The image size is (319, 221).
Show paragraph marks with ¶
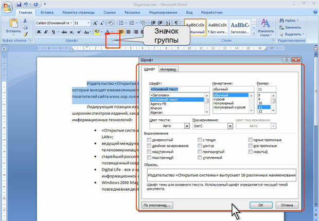[176, 23]
